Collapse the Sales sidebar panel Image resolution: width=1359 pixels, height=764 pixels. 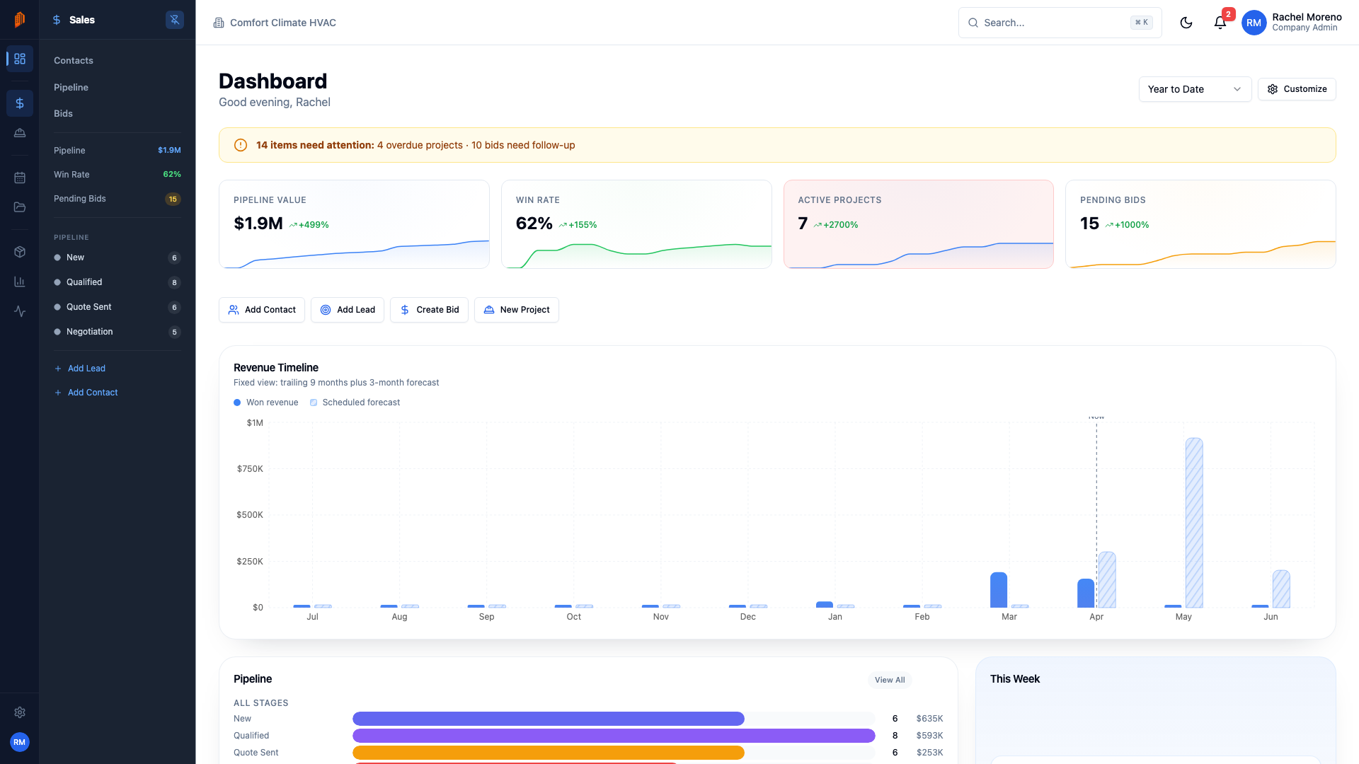pos(174,19)
